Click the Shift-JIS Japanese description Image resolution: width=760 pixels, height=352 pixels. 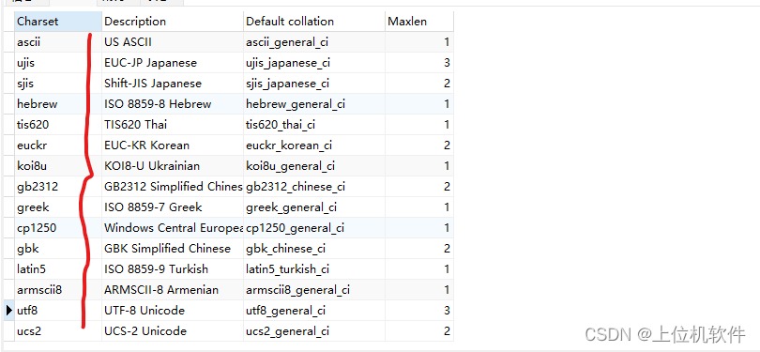(173, 84)
